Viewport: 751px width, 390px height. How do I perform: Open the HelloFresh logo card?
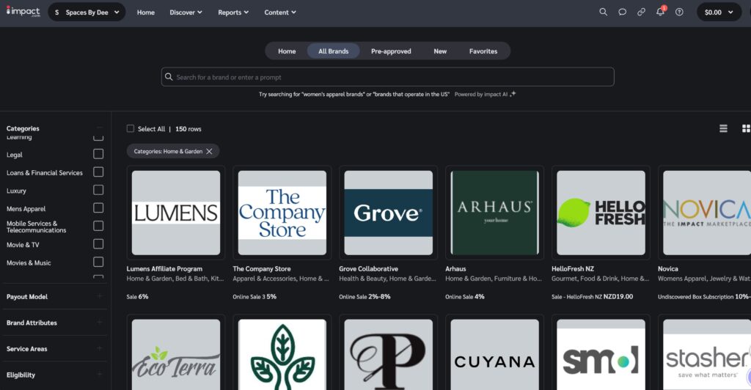pyautogui.click(x=601, y=213)
